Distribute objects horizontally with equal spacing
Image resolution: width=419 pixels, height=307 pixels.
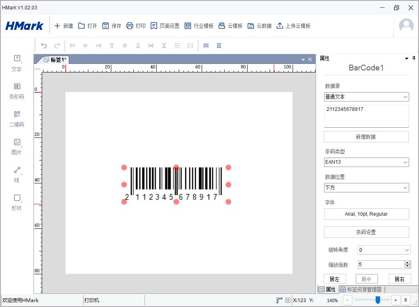(x=190, y=46)
